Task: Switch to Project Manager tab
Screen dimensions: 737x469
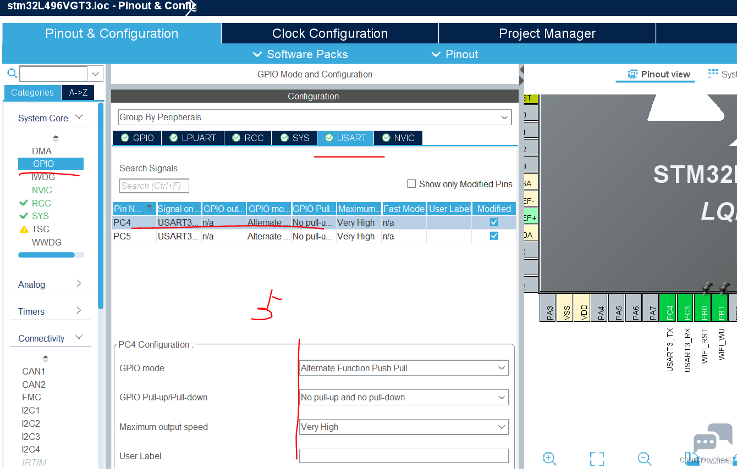Action: 547,33
